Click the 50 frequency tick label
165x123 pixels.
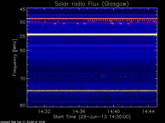point(23,22)
